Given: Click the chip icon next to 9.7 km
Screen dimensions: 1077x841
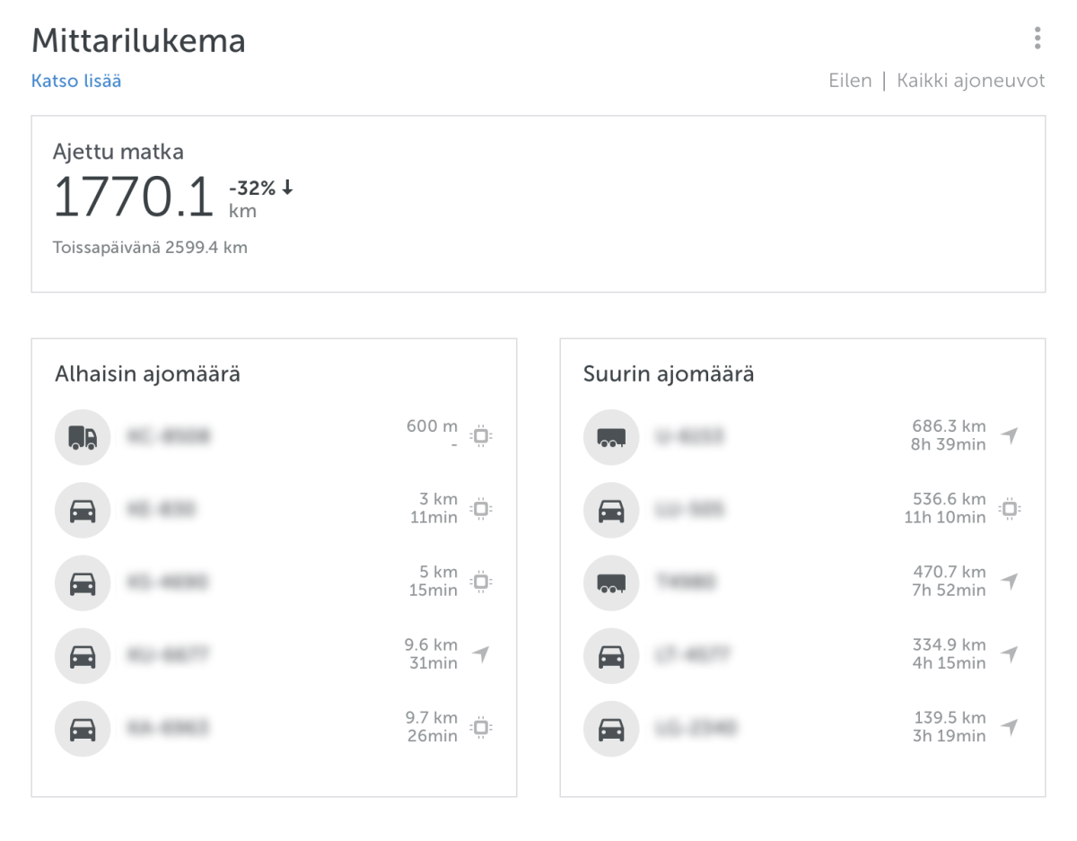Looking at the screenshot, I should [x=481, y=727].
